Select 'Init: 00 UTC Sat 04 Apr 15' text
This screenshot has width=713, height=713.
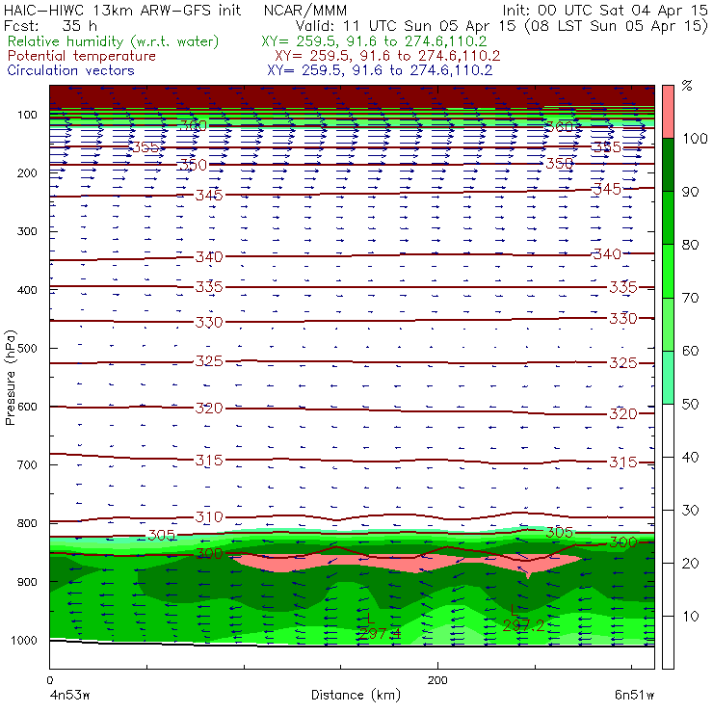coord(605,10)
